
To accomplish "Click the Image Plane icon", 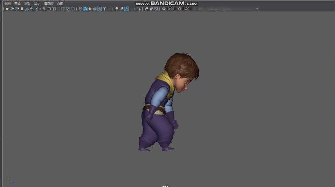I will point(27,9).
